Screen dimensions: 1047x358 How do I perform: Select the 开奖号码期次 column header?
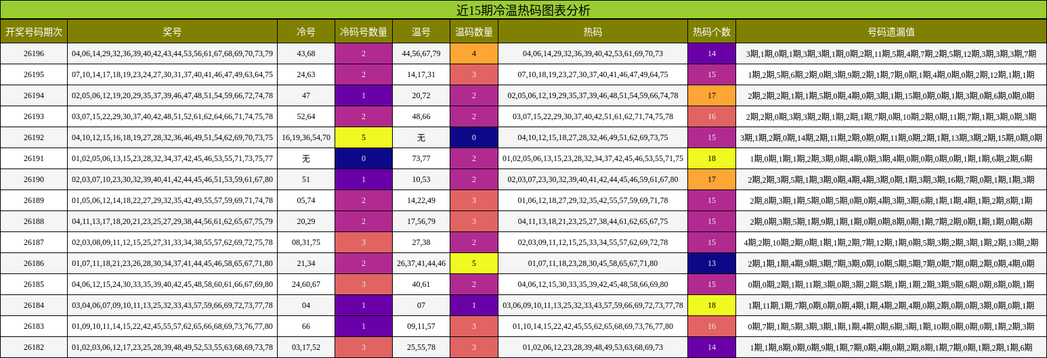click(x=34, y=32)
